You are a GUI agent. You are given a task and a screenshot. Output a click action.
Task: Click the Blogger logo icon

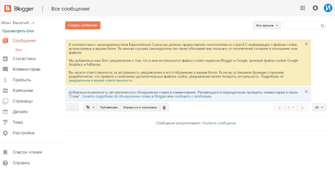pyautogui.click(x=8, y=8)
